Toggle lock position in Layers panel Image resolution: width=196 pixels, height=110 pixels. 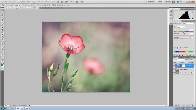point(181,62)
